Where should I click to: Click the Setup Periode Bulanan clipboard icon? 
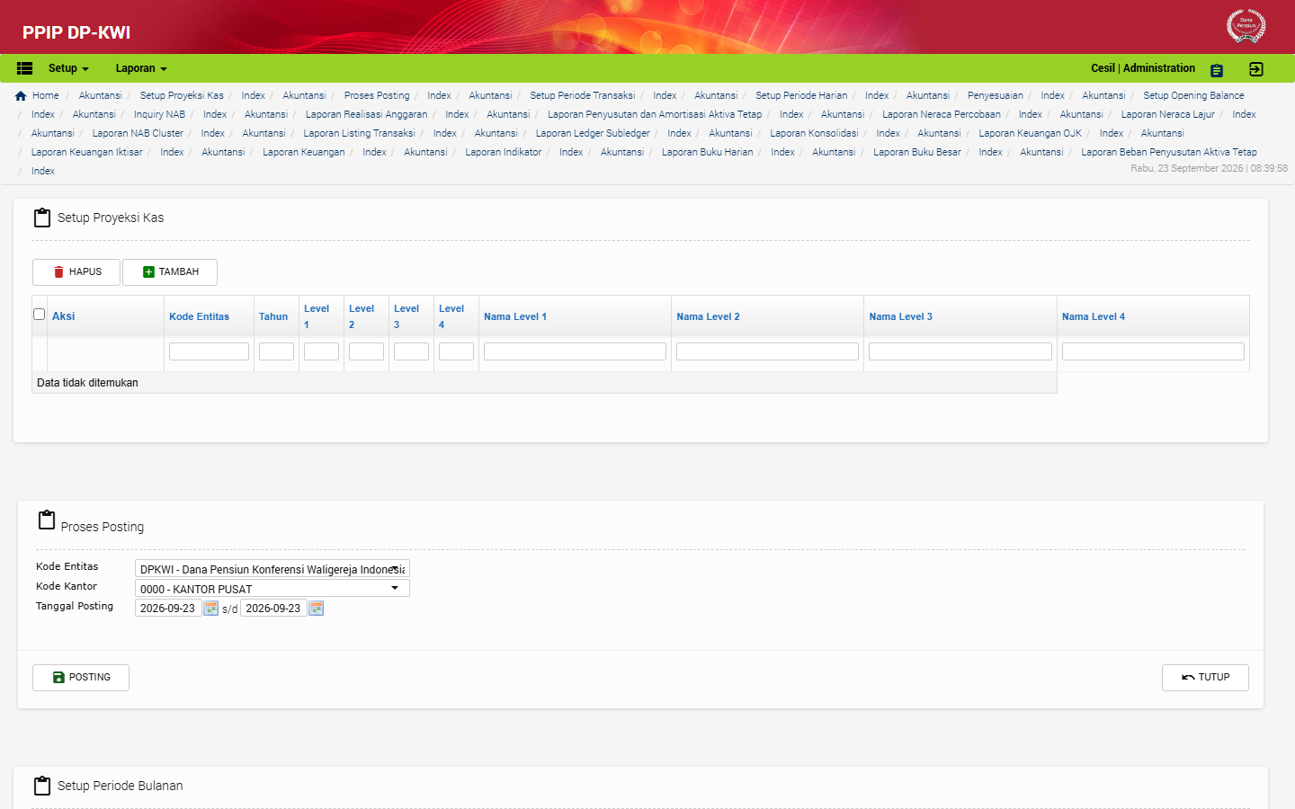click(x=42, y=786)
